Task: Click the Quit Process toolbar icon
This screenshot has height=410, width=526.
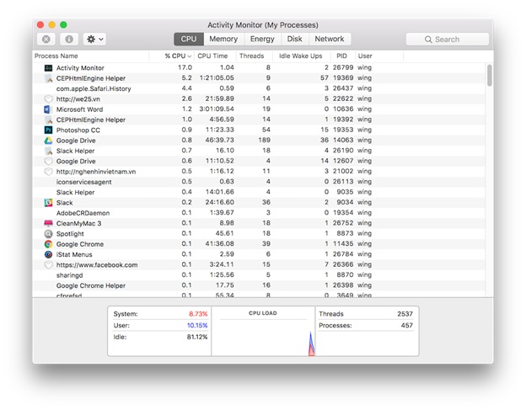Action: click(46, 40)
